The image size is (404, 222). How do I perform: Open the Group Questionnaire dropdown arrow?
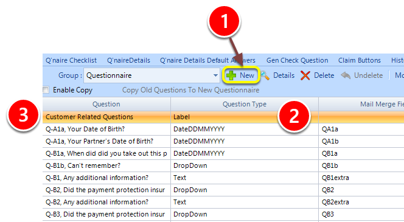click(215, 75)
